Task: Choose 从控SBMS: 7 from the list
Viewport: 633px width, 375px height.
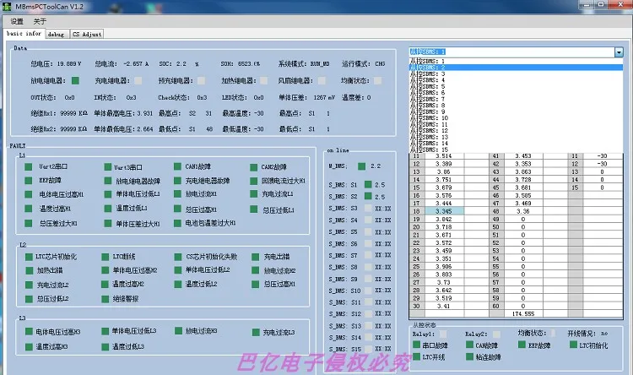Action: (x=516, y=99)
